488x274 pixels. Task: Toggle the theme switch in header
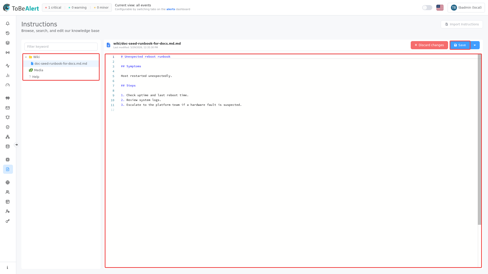(427, 8)
